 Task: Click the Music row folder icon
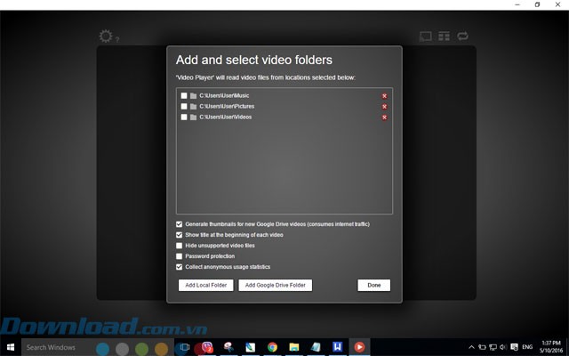pyautogui.click(x=194, y=96)
